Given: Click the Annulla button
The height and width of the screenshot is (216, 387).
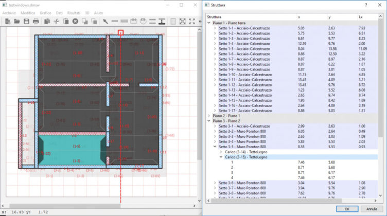Looking at the screenshot, I should (x=371, y=208).
